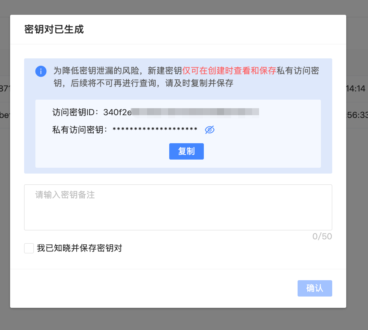Click the 我已知晓并保存密钥对 label text
Viewport: 368px width, 330px height.
point(80,248)
